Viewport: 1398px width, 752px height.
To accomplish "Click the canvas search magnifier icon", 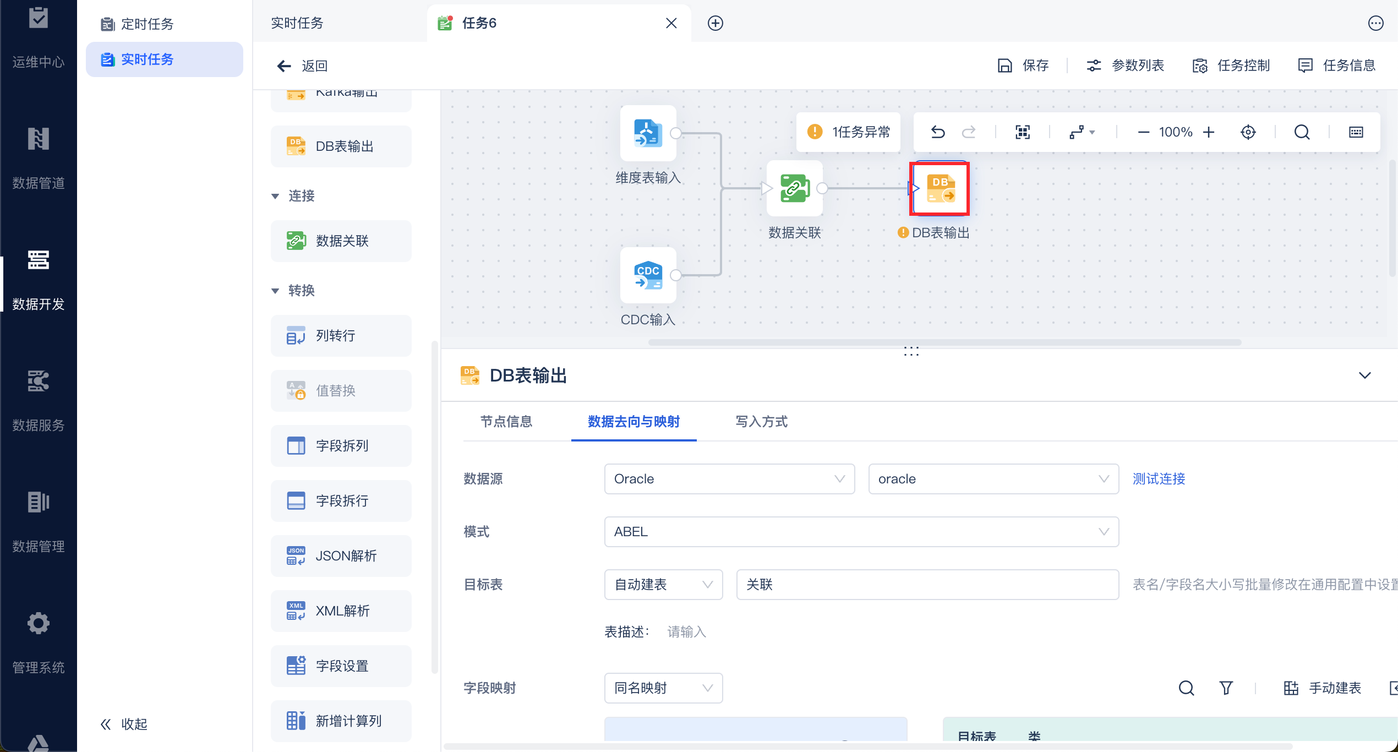I will click(x=1302, y=132).
